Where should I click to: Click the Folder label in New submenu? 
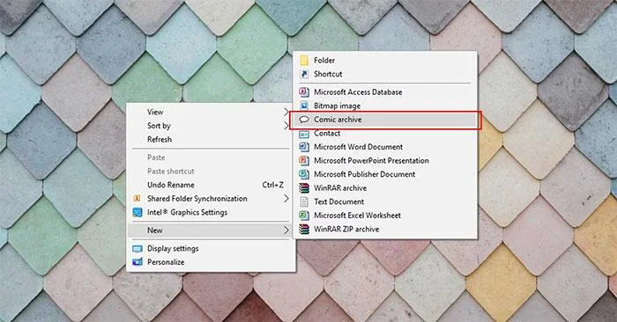click(x=324, y=61)
